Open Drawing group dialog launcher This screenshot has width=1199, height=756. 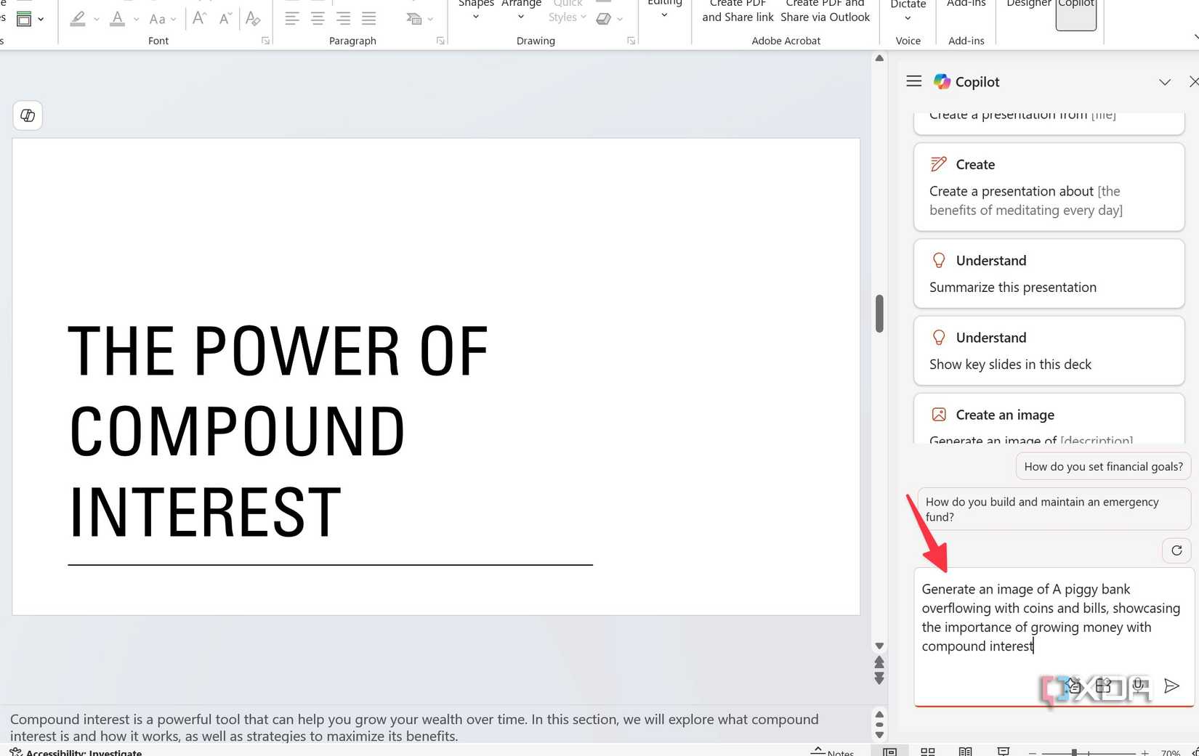tap(631, 41)
